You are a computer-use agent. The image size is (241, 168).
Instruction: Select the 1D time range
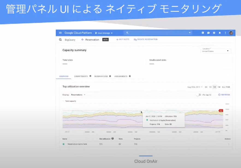(210, 87)
